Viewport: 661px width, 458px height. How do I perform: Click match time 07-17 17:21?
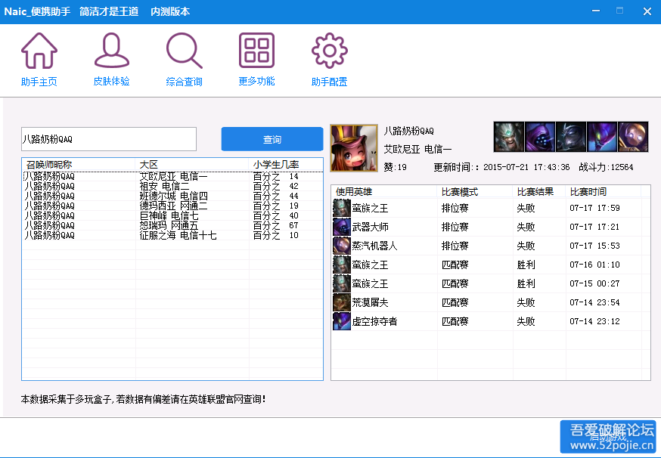coord(594,227)
